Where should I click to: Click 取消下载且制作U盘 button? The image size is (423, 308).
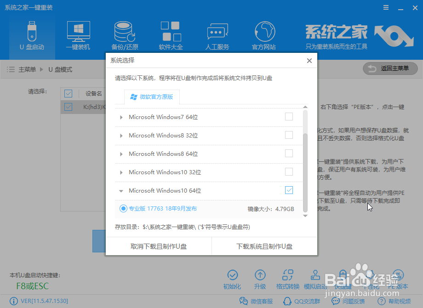(159, 246)
